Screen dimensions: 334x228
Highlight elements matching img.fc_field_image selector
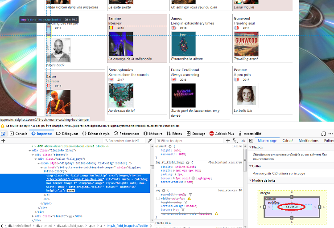[188, 163]
